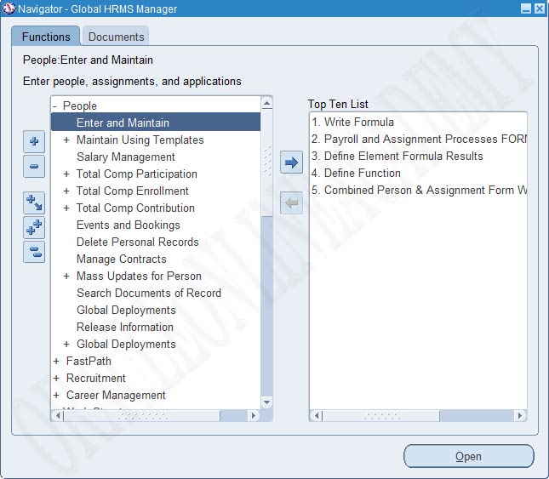Close the Navigator window
This screenshot has height=479, width=549.
coord(539,9)
